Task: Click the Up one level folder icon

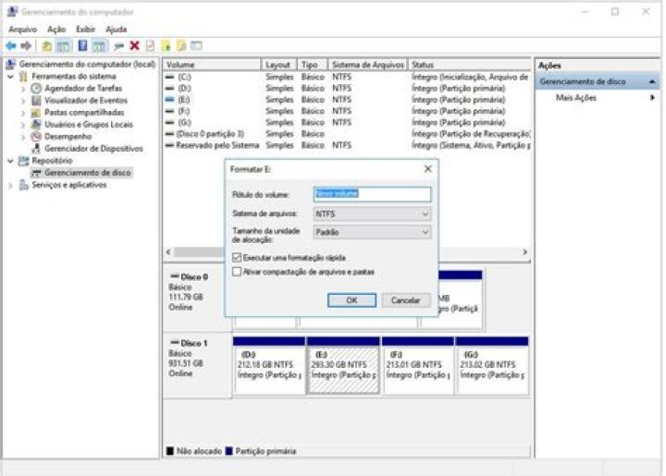Action: pos(47,46)
